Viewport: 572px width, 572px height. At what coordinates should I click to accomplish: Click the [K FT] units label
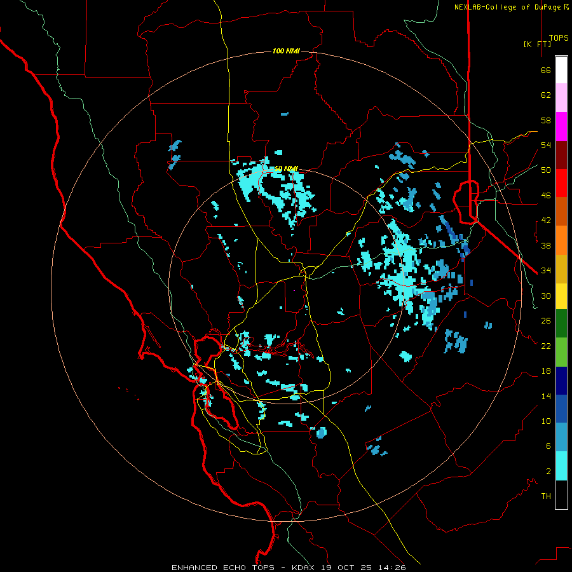(x=537, y=44)
